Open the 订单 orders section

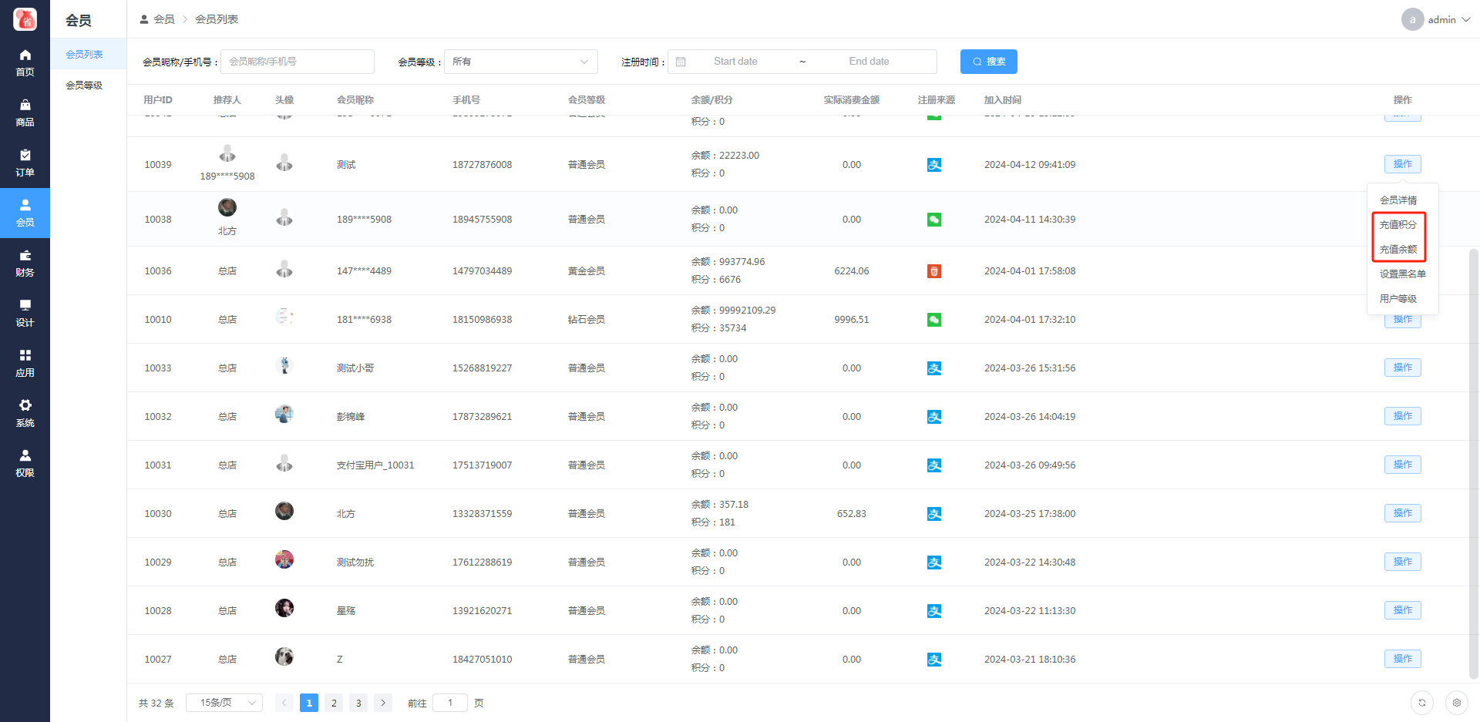(x=25, y=163)
